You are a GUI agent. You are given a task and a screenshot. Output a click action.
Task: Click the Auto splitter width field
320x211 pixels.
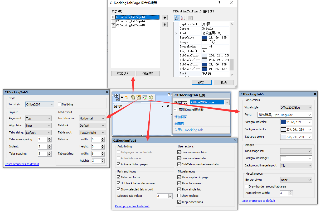(x=284, y=193)
